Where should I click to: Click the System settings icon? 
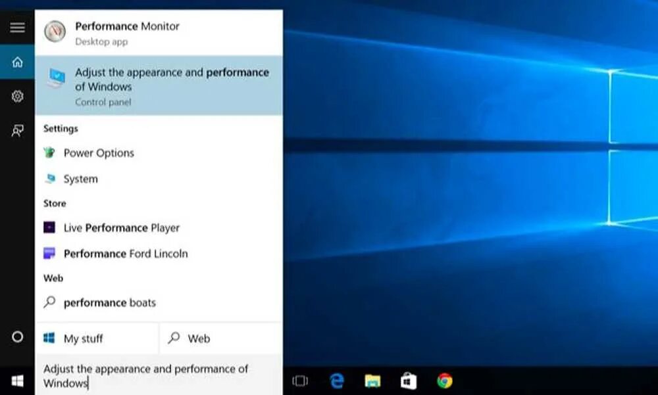click(x=50, y=179)
